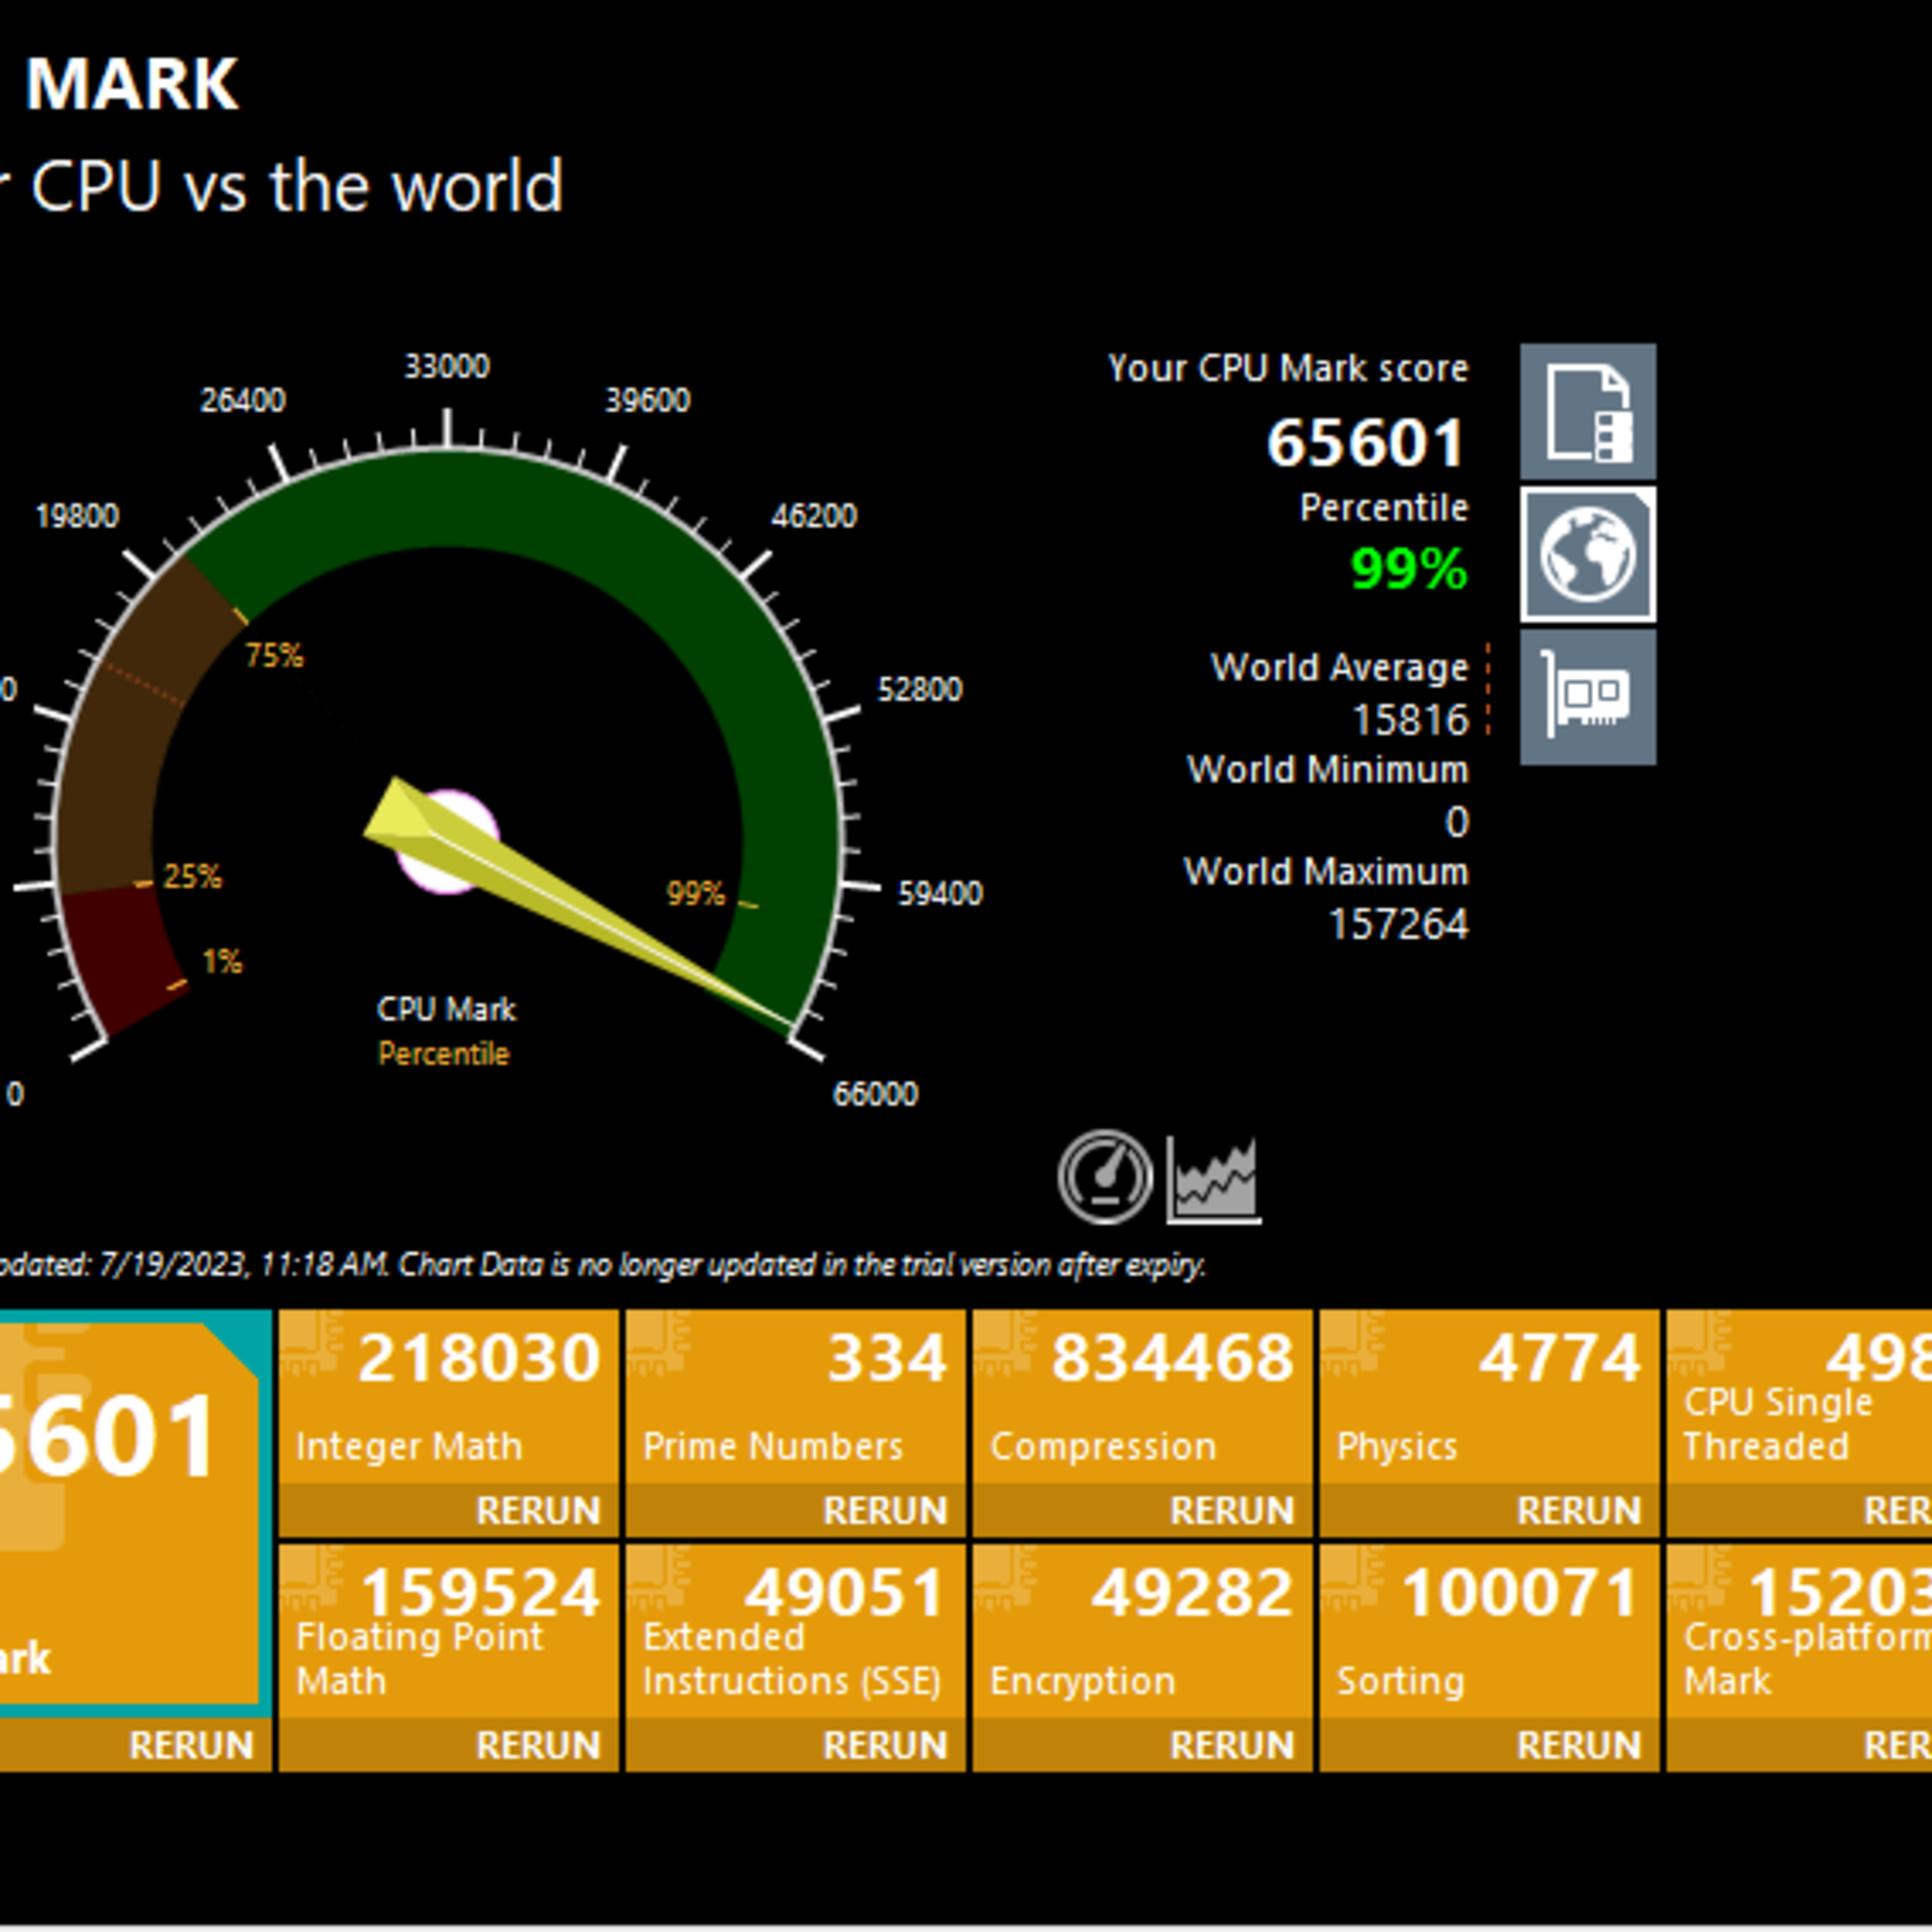Click the 1% marker on gauge
Screen dimensions: 1932x1932
click(222, 961)
